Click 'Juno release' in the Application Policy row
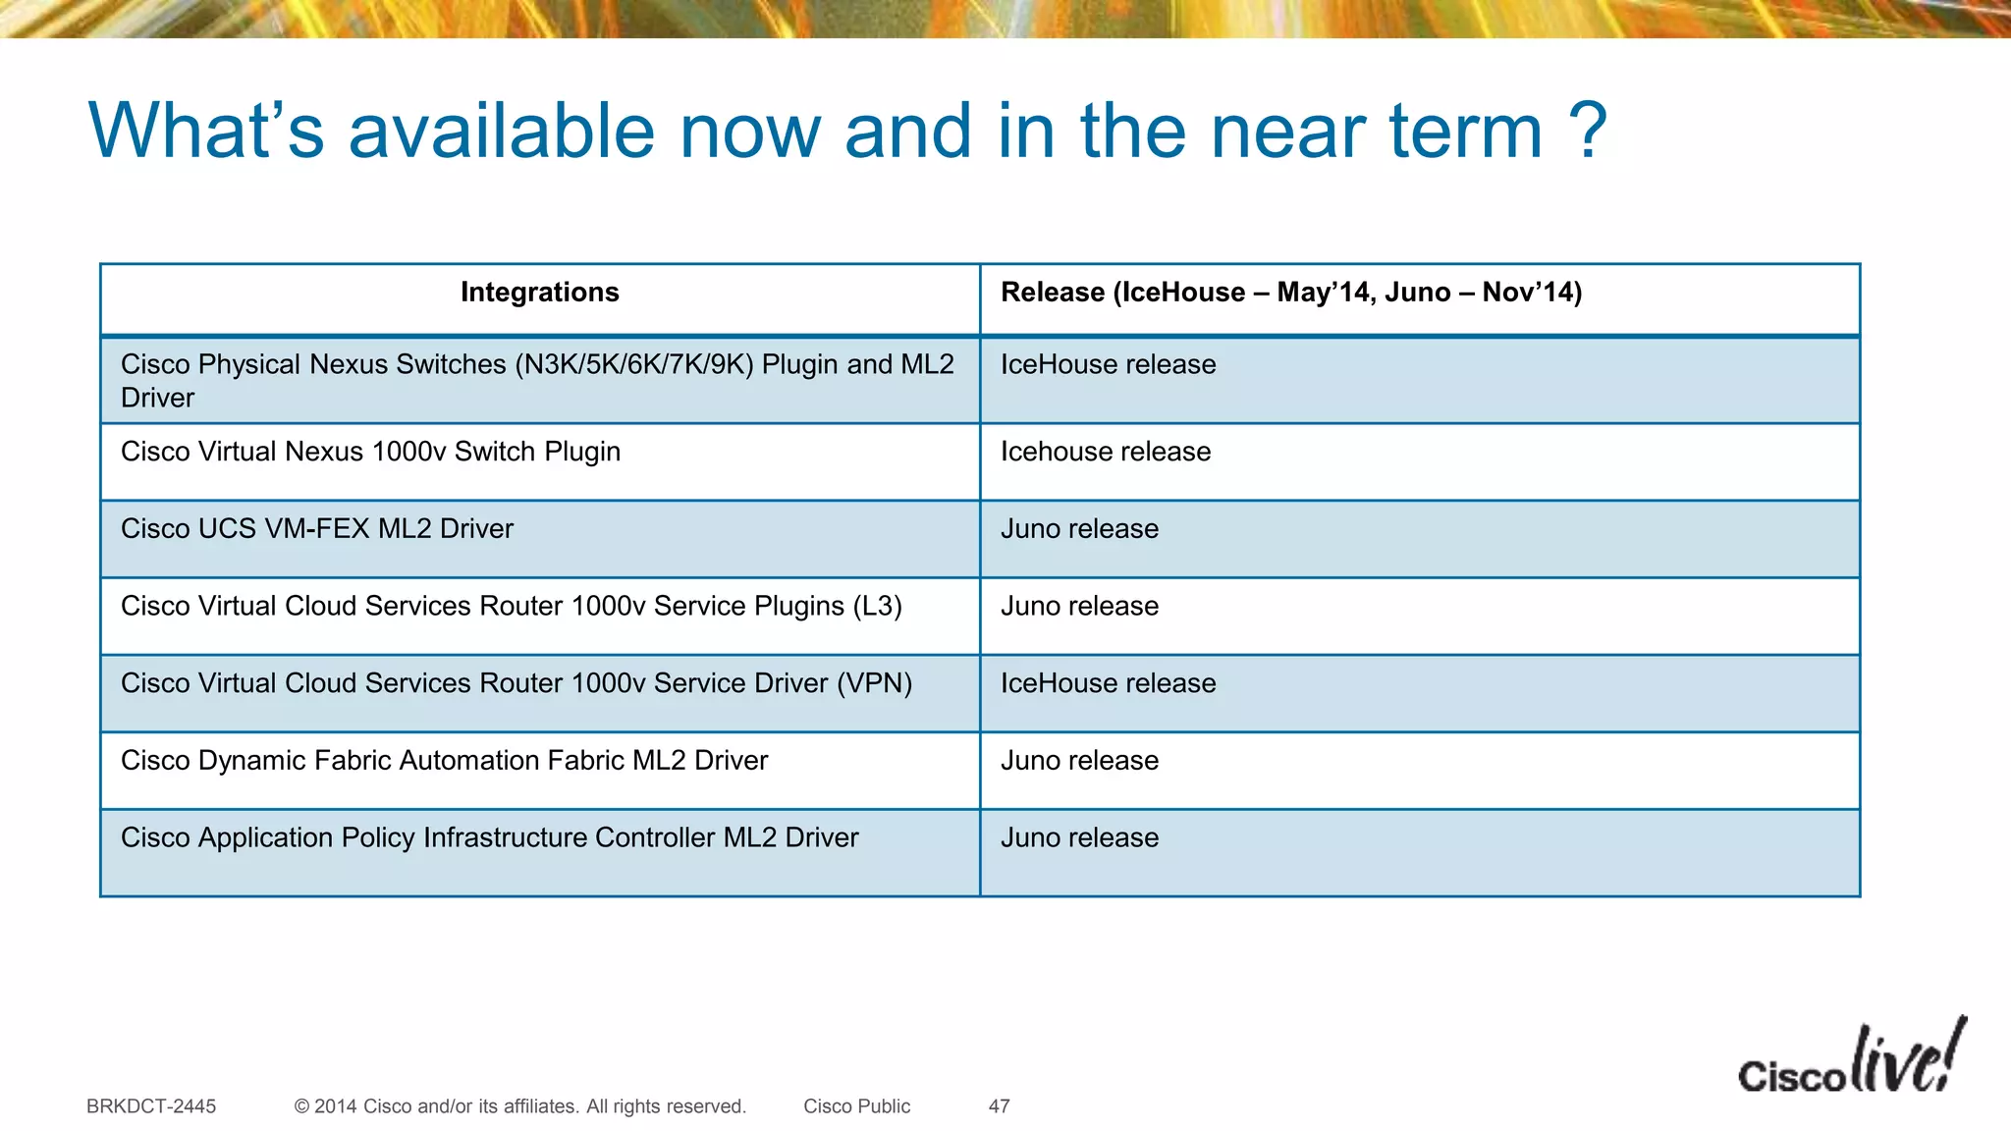The image size is (2011, 1131). [1079, 838]
